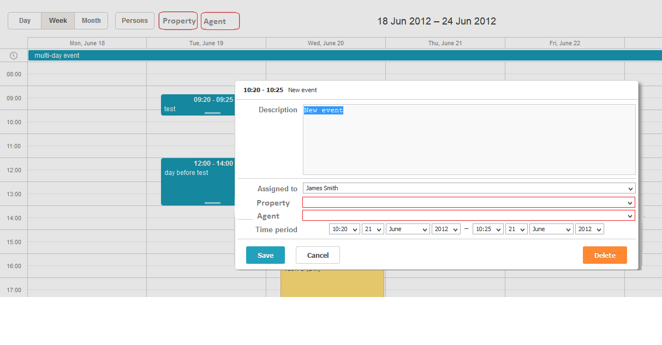Open the Property view tab
The image size is (662, 345).
pos(178,21)
